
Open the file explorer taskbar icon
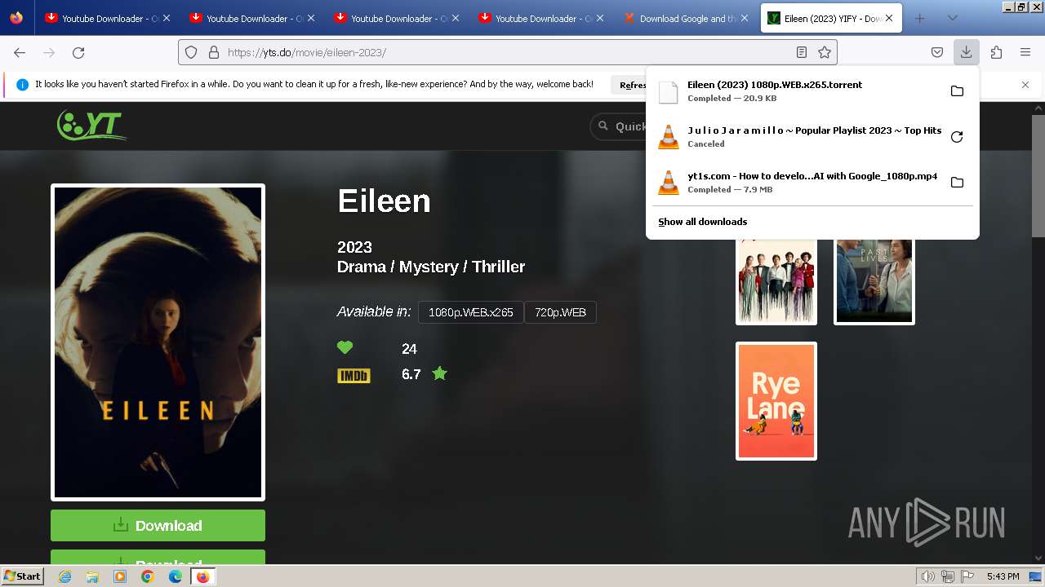(92, 576)
